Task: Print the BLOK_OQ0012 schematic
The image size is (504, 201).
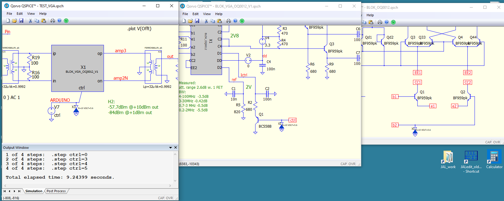Action: 380,22
